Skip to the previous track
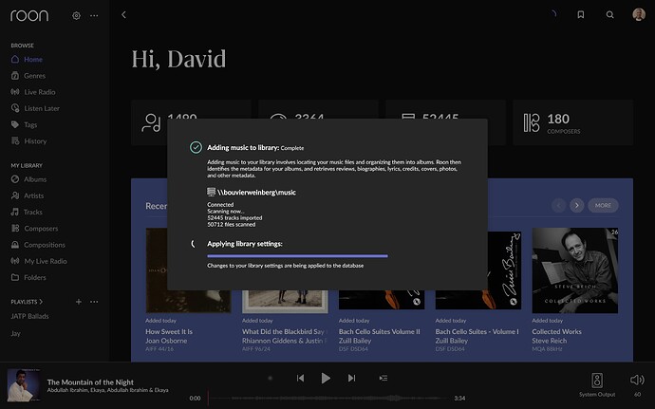655x409 pixels. 300,378
